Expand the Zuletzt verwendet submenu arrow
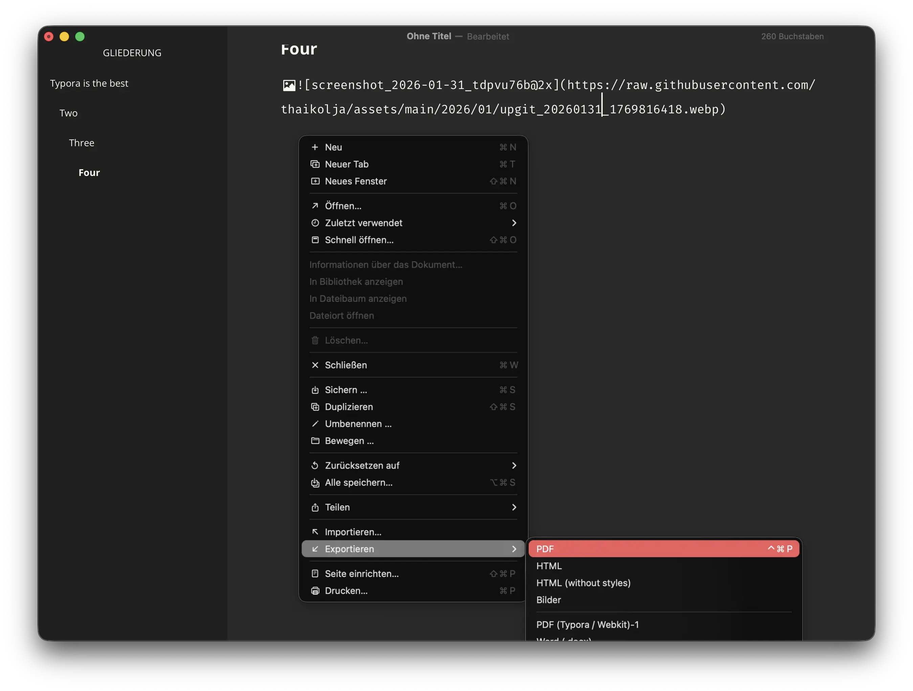913x691 pixels. [514, 223]
